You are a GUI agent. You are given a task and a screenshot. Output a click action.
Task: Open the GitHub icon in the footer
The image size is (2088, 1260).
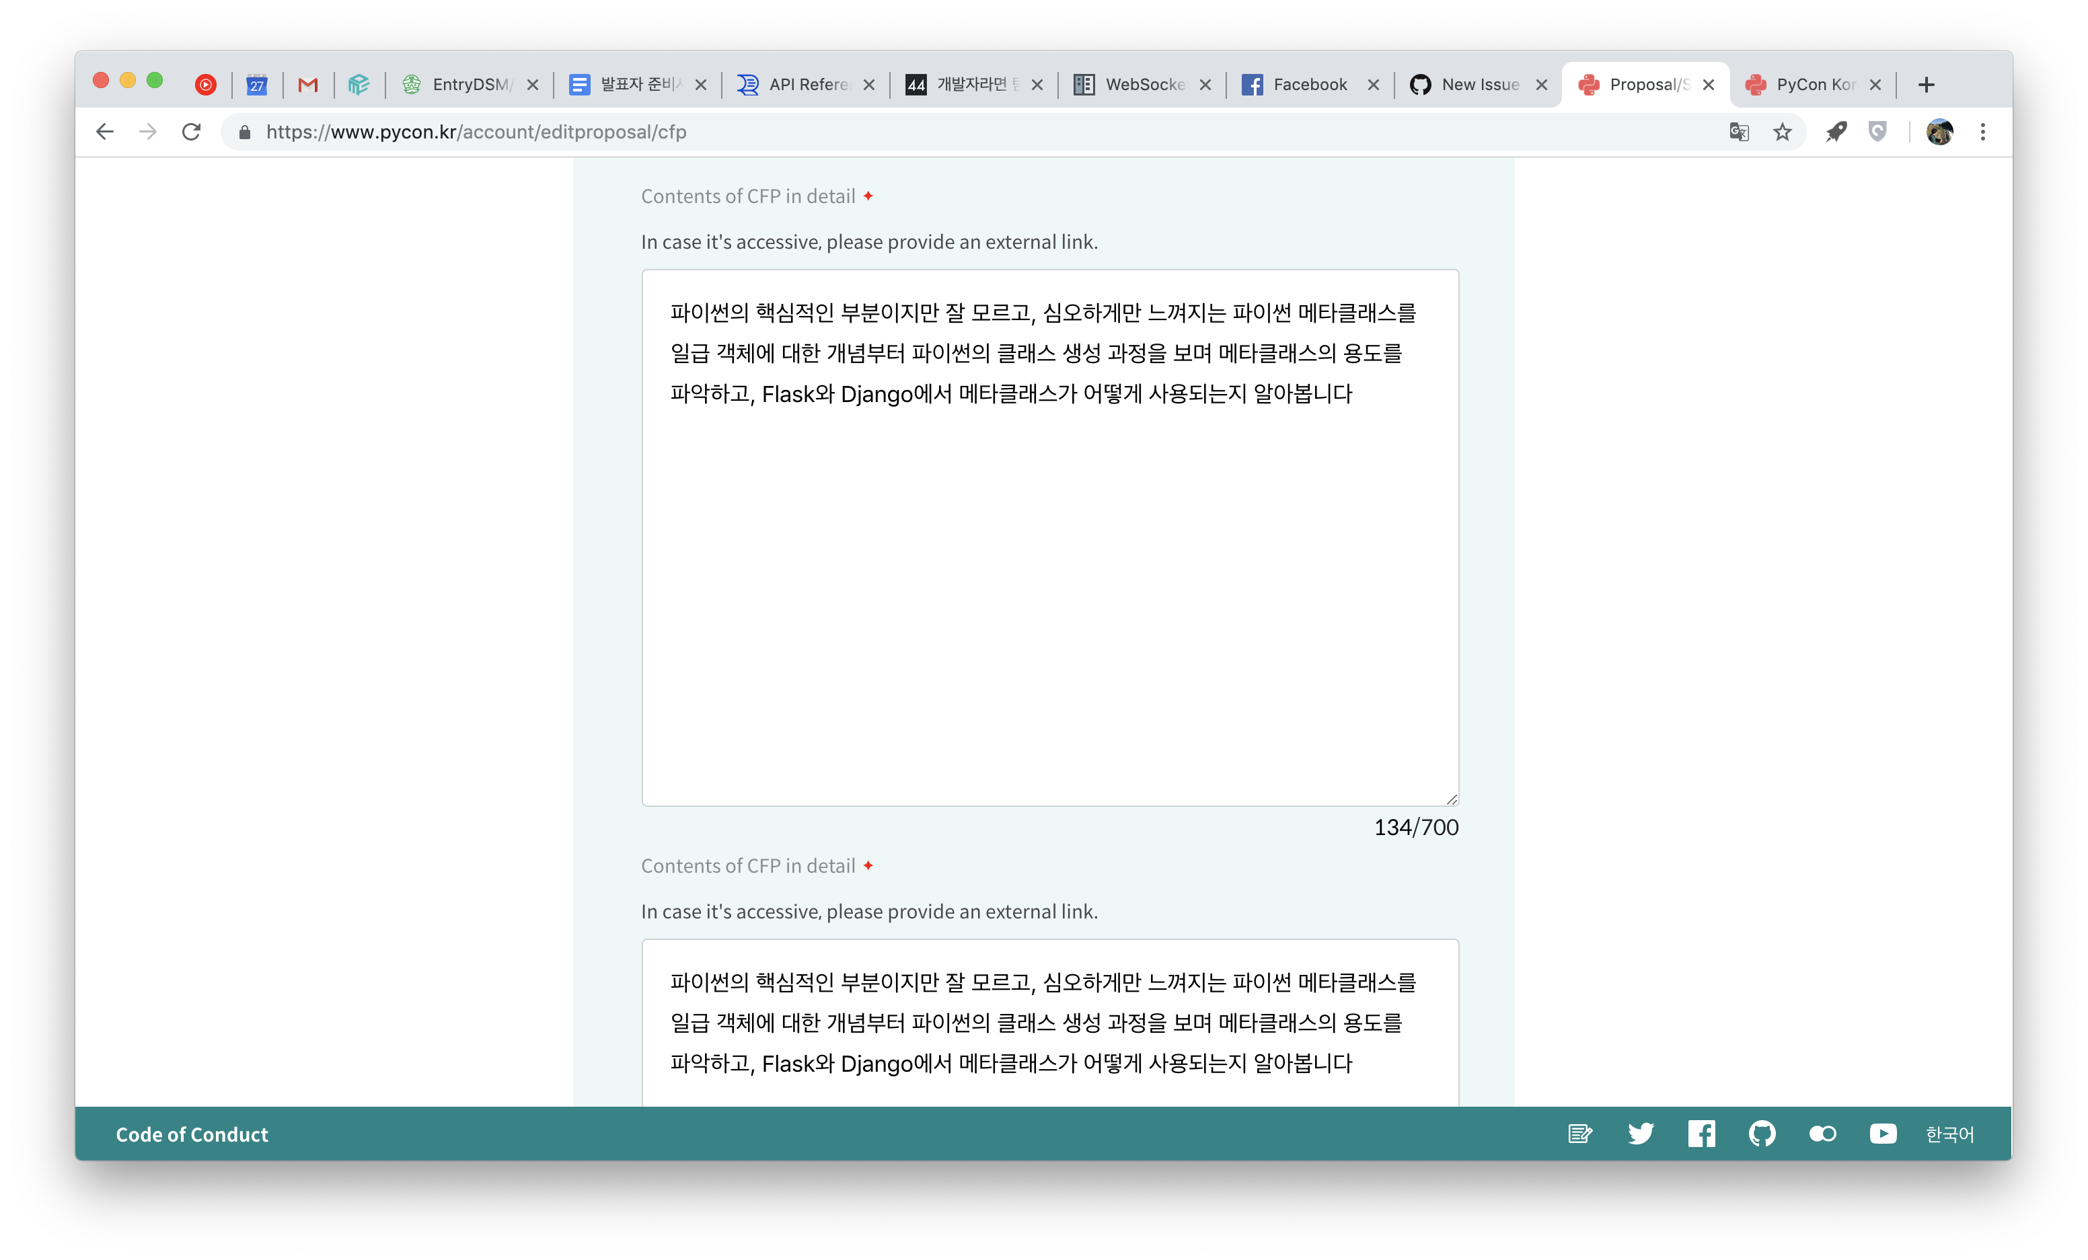pyautogui.click(x=1762, y=1135)
